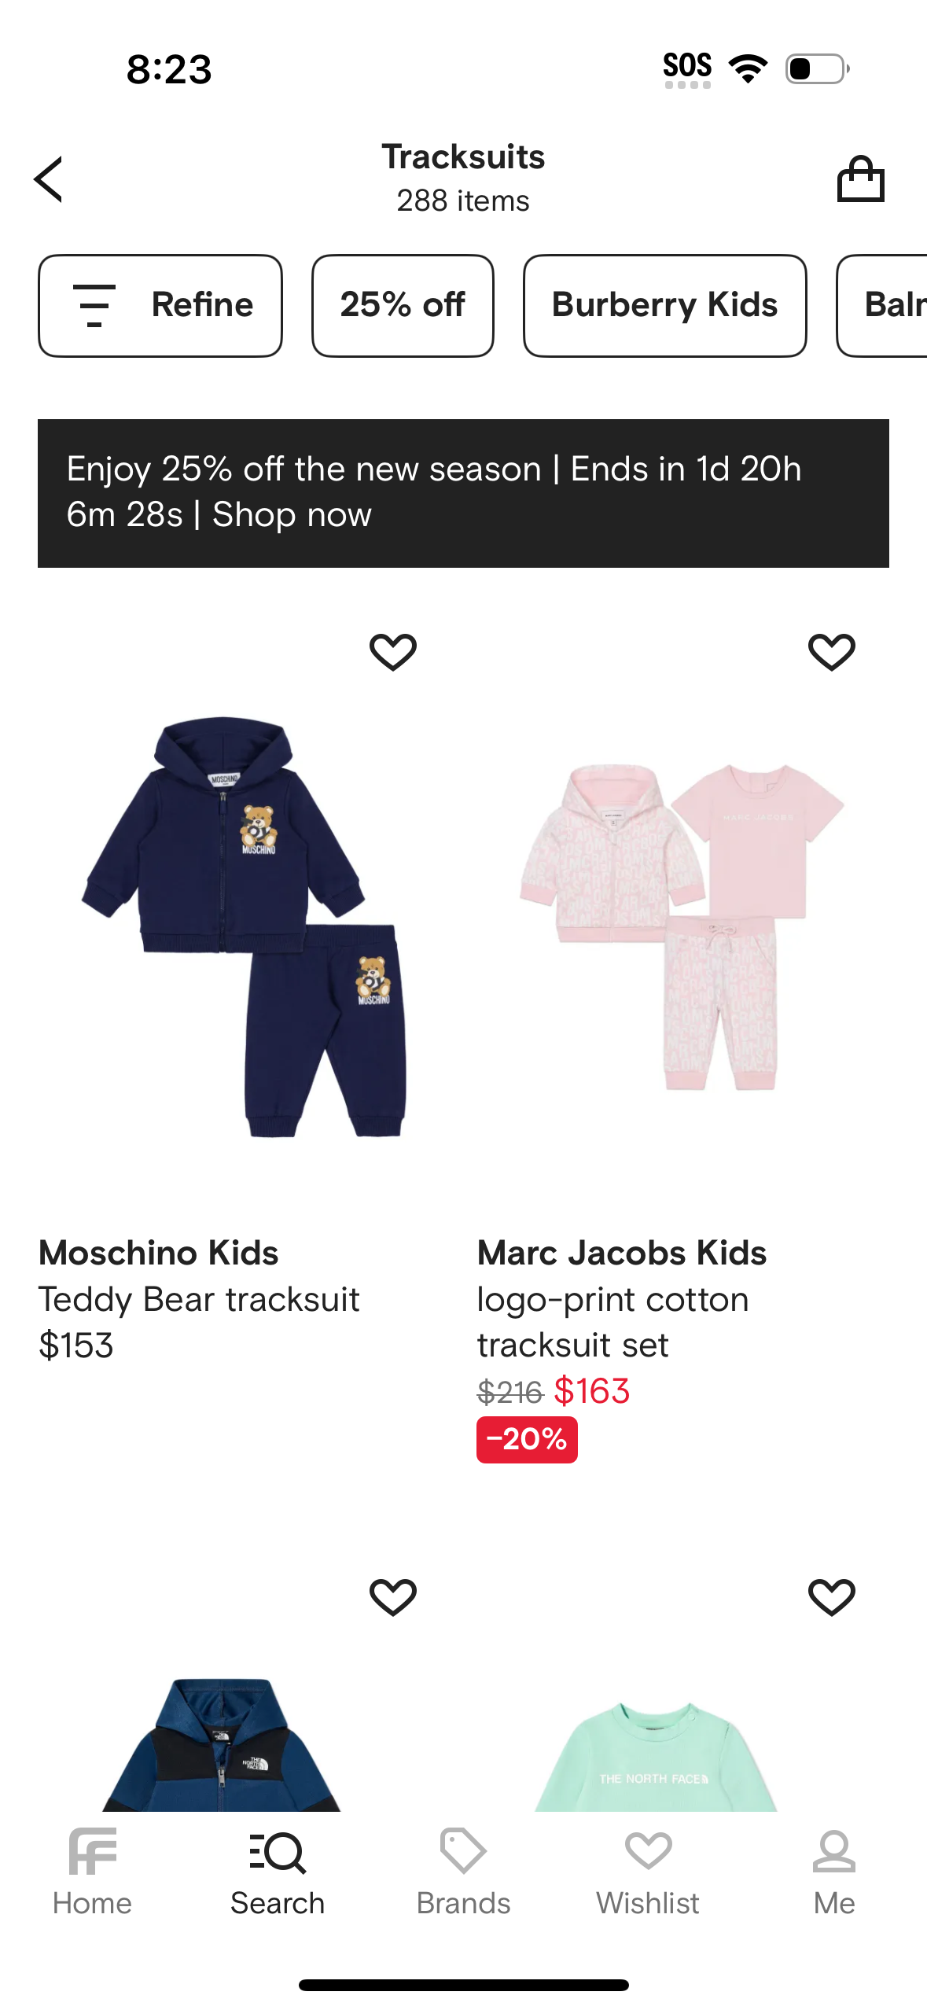The width and height of the screenshot is (927, 2010).
Task: Wishlist the Marc Jacobs Kids tracksuit set
Action: click(831, 652)
